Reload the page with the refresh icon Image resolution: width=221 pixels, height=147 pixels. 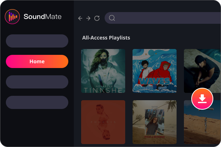[97, 18]
